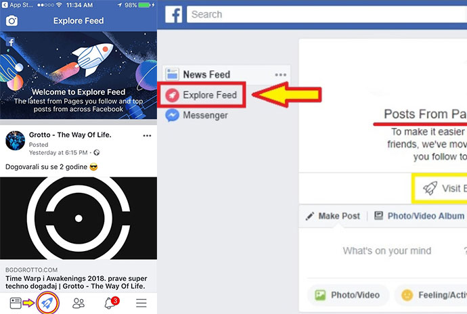Click the Facebook Search field

[x=327, y=14]
